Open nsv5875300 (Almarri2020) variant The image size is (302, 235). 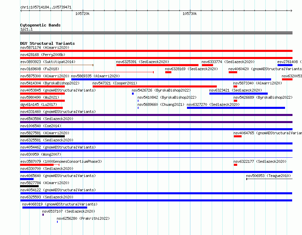(45, 76)
